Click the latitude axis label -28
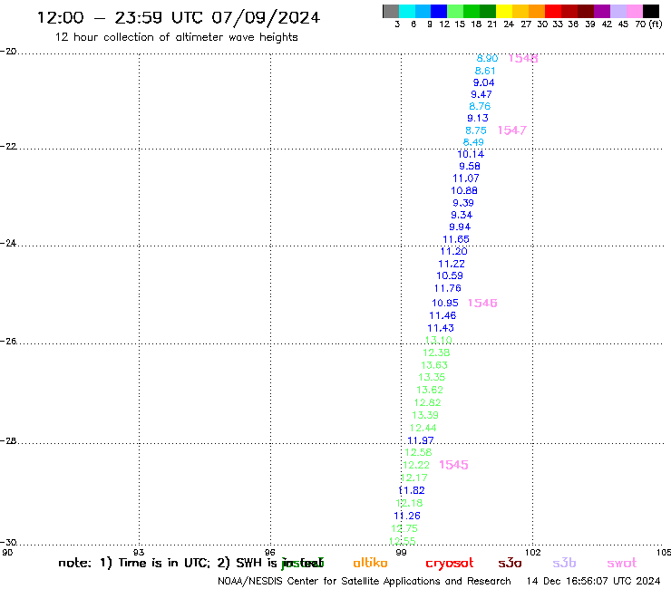Image resolution: width=671 pixels, height=589 pixels. [8, 441]
